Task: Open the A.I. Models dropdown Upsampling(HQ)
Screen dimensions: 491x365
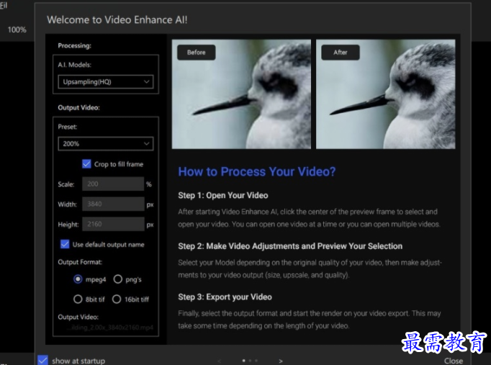Action: (x=106, y=82)
